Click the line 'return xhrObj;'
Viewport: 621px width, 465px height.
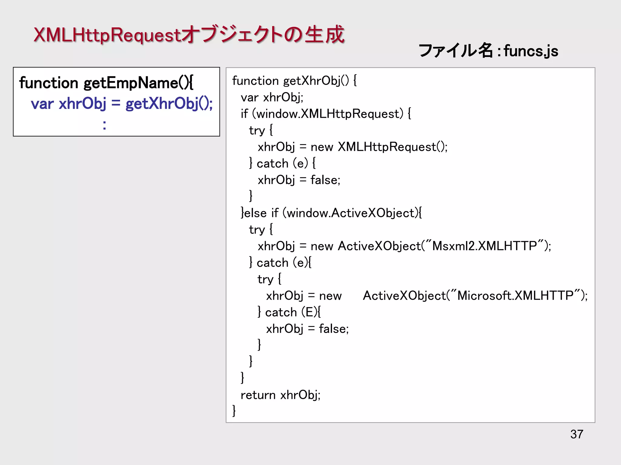(x=280, y=395)
